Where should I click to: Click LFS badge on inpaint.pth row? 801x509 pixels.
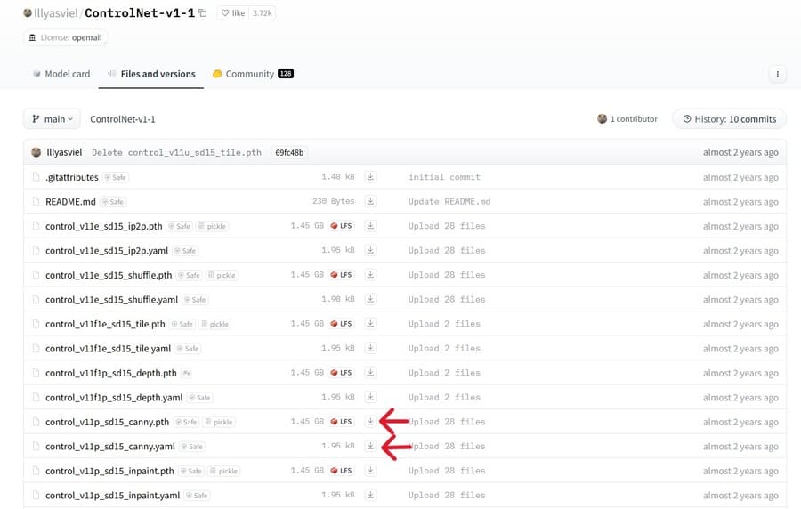[341, 471]
